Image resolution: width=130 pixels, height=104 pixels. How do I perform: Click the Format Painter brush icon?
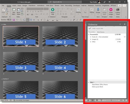[x=7, y=14]
